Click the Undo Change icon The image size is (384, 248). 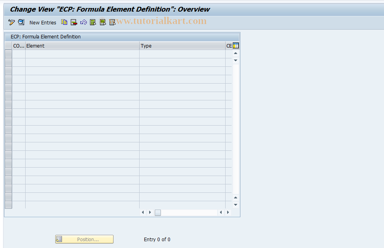[x=83, y=22]
